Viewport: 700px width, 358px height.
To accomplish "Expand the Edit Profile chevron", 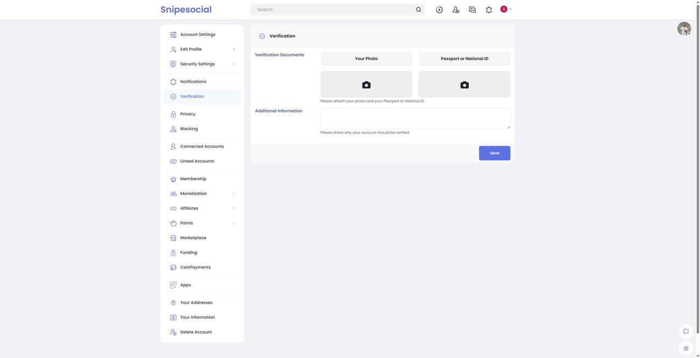I will coord(234,49).
